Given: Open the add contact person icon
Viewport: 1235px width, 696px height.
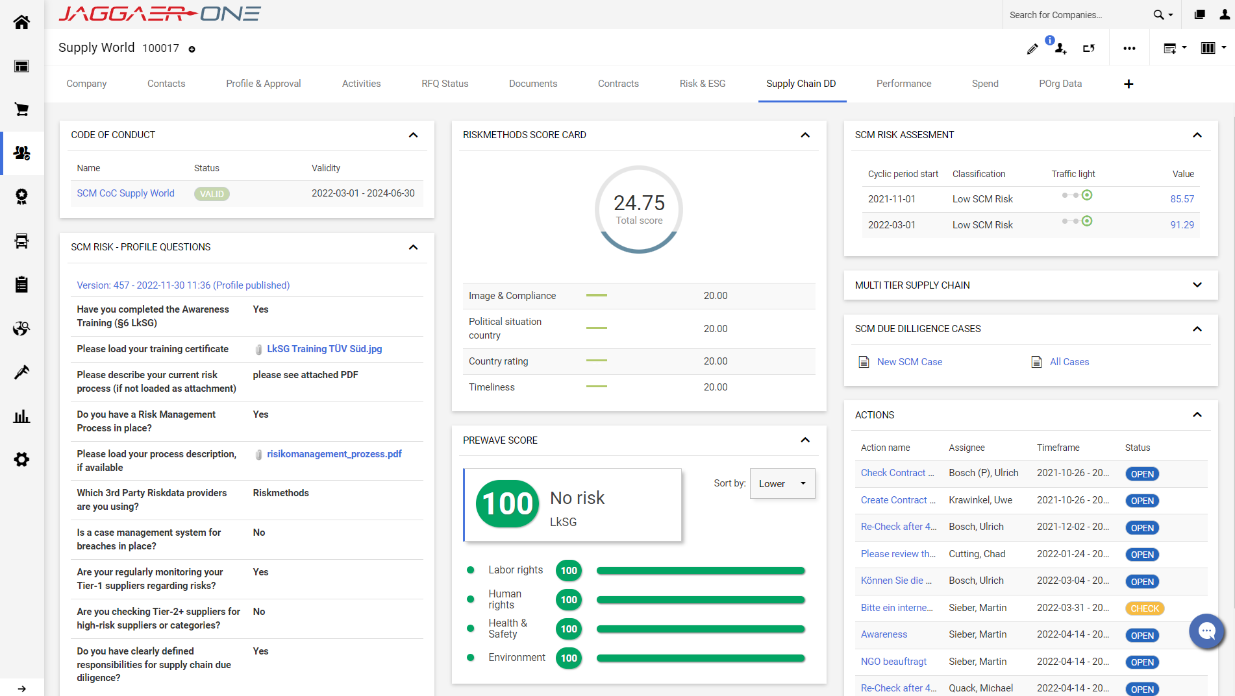Looking at the screenshot, I should point(1060,48).
